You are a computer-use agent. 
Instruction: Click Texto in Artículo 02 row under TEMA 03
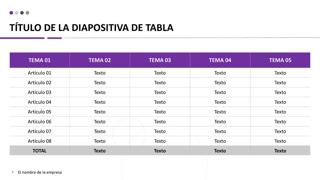click(x=160, y=82)
